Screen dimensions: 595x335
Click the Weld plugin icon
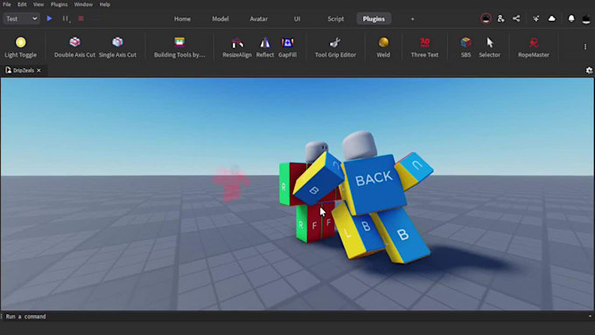[x=383, y=43]
